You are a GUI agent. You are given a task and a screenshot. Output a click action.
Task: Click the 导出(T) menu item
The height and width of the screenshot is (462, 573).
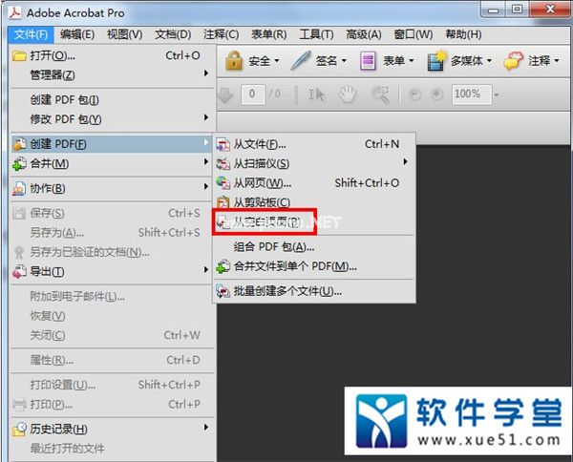(x=112, y=272)
